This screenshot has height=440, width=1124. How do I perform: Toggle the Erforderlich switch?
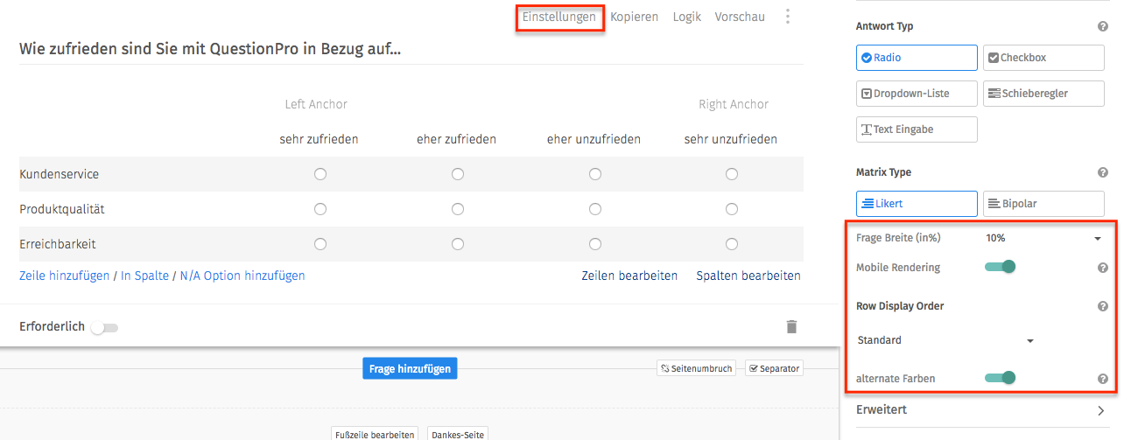tap(104, 328)
